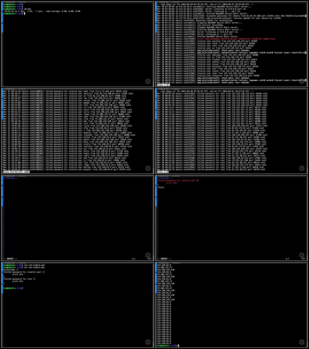Play the clip of the empty awk script in vim

pos(148,255)
